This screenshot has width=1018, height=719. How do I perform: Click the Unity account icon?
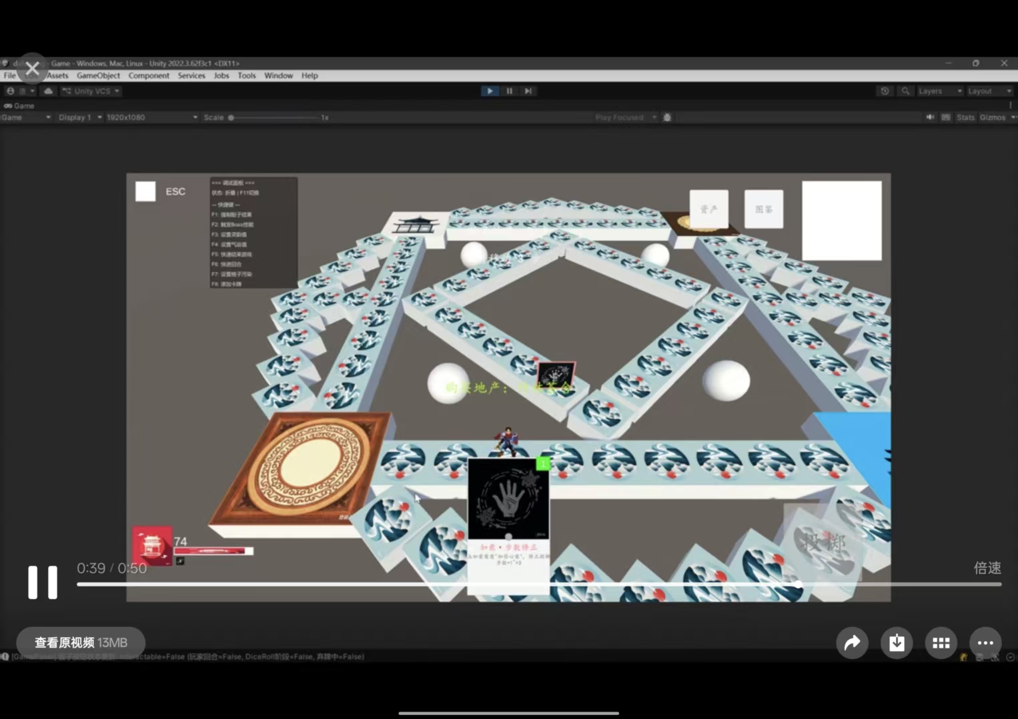[11, 91]
